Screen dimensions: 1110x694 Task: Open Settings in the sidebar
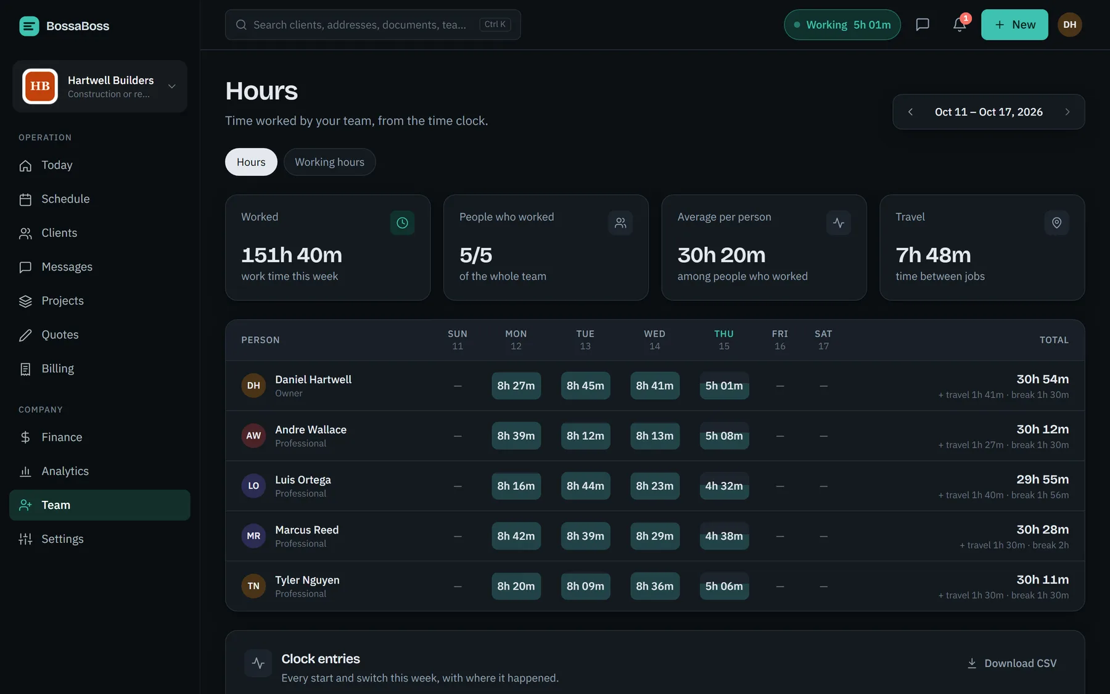click(x=100, y=539)
